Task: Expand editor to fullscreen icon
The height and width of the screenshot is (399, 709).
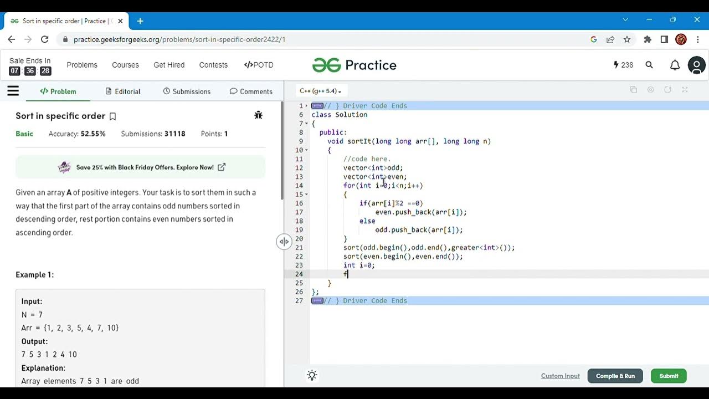Action: 685,90
